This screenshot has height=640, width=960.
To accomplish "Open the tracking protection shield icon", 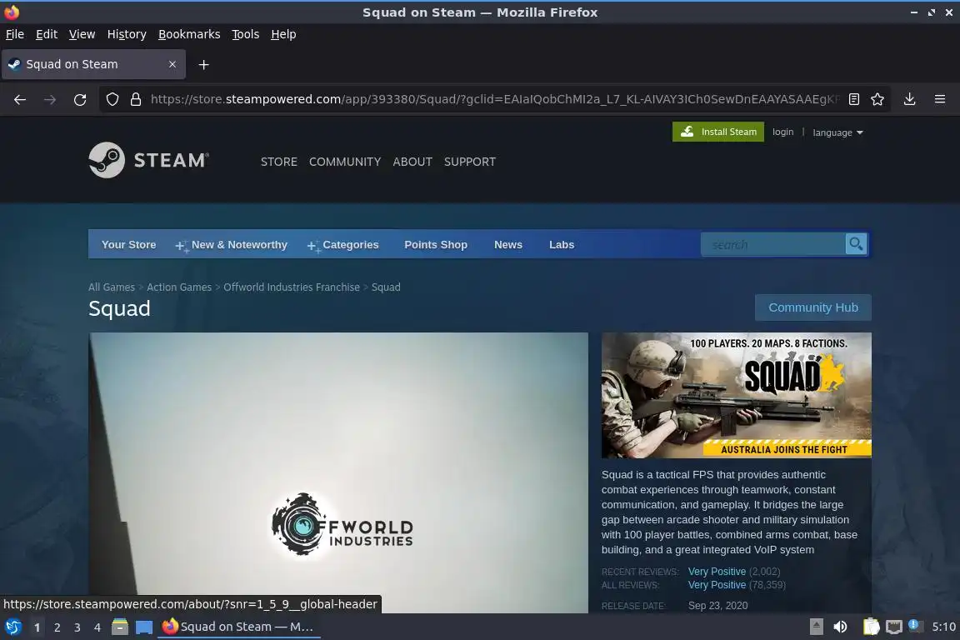I will (x=112, y=99).
